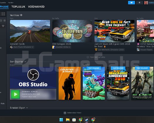Screen dimensions: 154x123
Task: Click the blue megaphone announcements button
Action: click(x=131, y=3)
